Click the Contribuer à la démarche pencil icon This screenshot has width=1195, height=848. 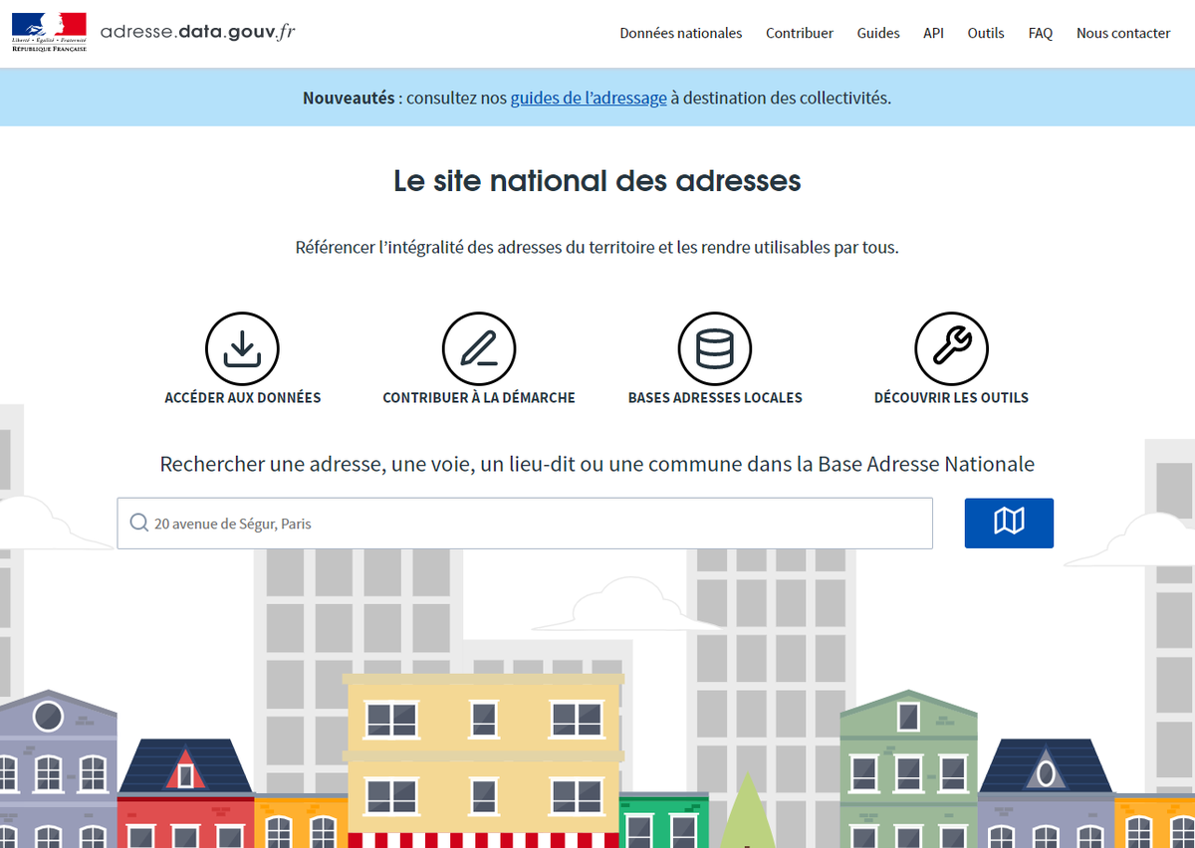coord(478,348)
